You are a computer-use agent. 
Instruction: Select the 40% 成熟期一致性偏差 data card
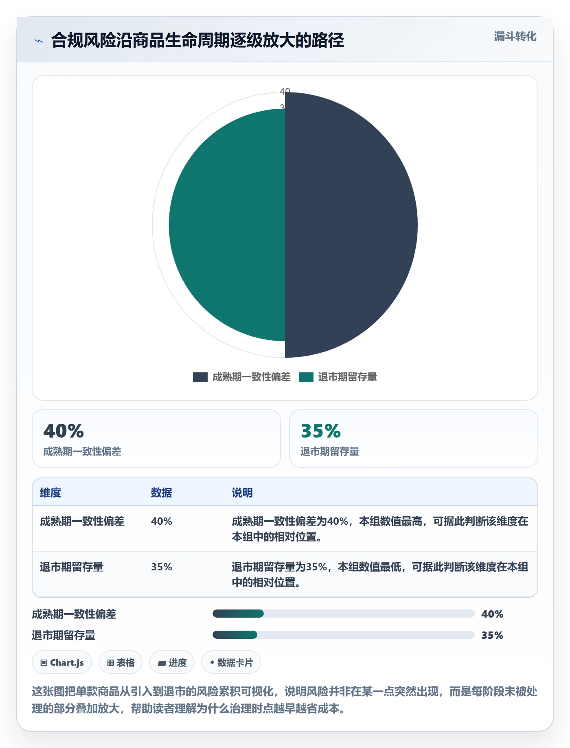tap(156, 438)
